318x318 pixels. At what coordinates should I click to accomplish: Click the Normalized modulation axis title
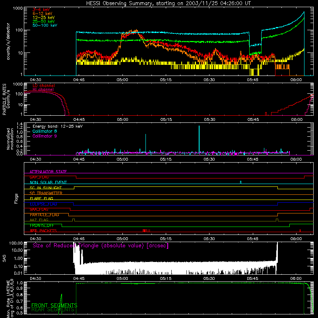click(10, 139)
